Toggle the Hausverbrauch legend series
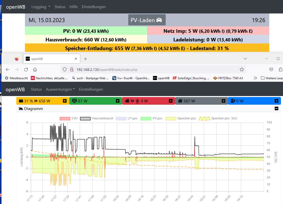 [97, 118]
